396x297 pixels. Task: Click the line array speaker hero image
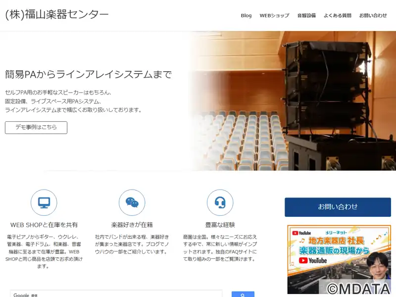293,101
